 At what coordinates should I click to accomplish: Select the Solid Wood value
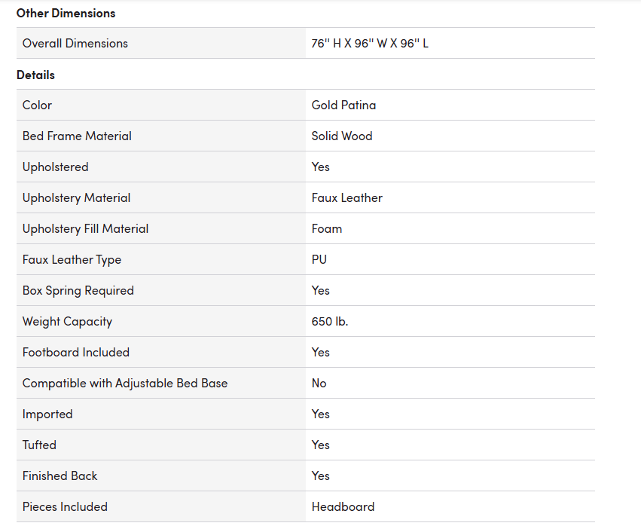[342, 136]
